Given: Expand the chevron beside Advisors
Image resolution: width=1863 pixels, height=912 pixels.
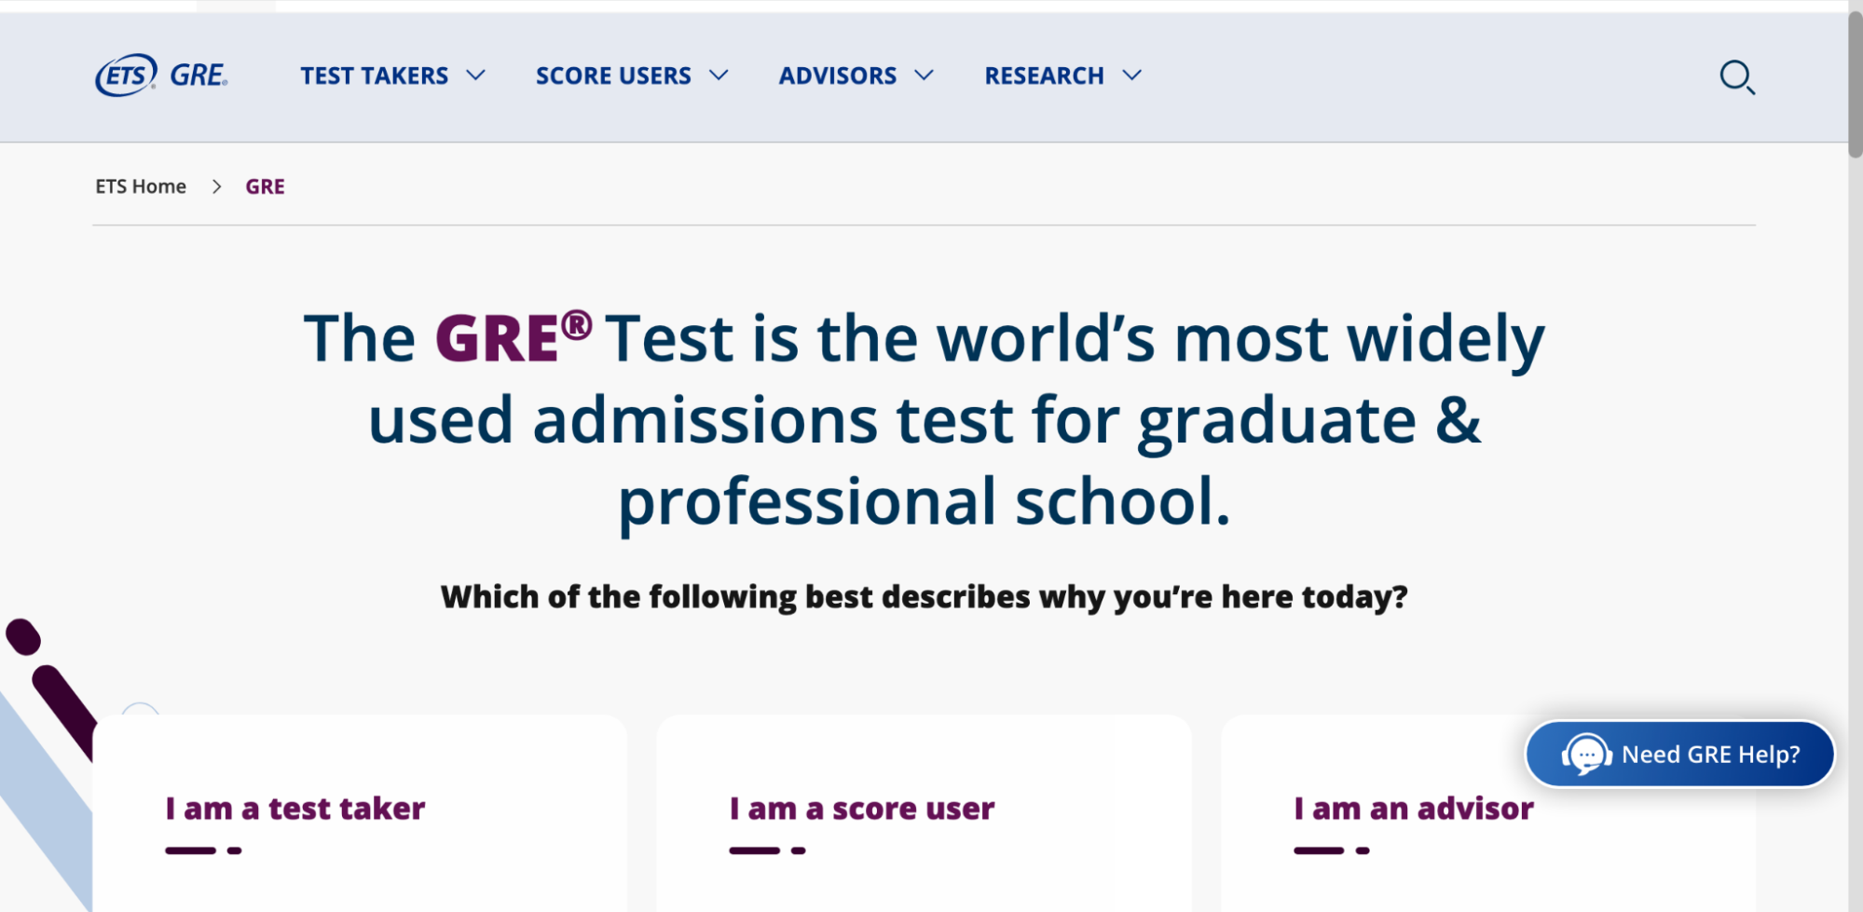Looking at the screenshot, I should (924, 75).
